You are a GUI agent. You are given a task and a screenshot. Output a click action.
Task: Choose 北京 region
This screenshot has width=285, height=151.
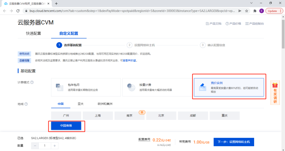[x=161, y=116]
